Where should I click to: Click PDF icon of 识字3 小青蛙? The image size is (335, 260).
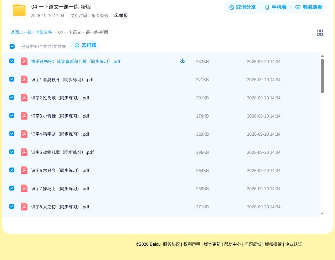pyautogui.click(x=24, y=116)
